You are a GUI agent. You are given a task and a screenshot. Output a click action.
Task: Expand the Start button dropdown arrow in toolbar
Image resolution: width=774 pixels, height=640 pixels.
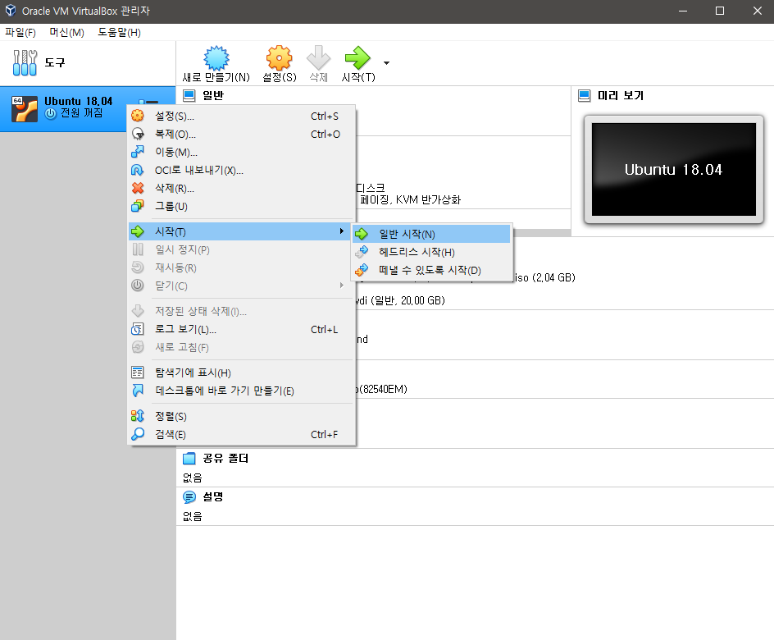386,63
